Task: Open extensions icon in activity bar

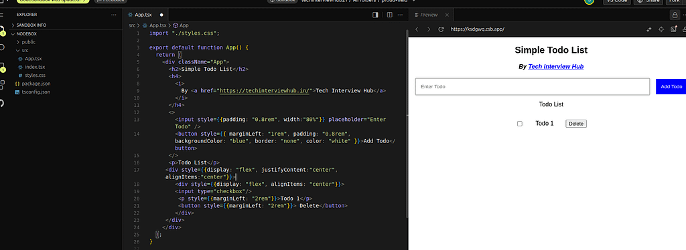Action: pyautogui.click(x=2, y=84)
